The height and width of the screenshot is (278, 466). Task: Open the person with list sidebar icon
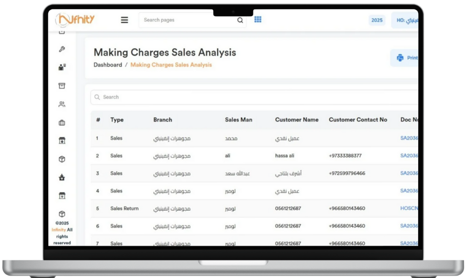[62, 68]
